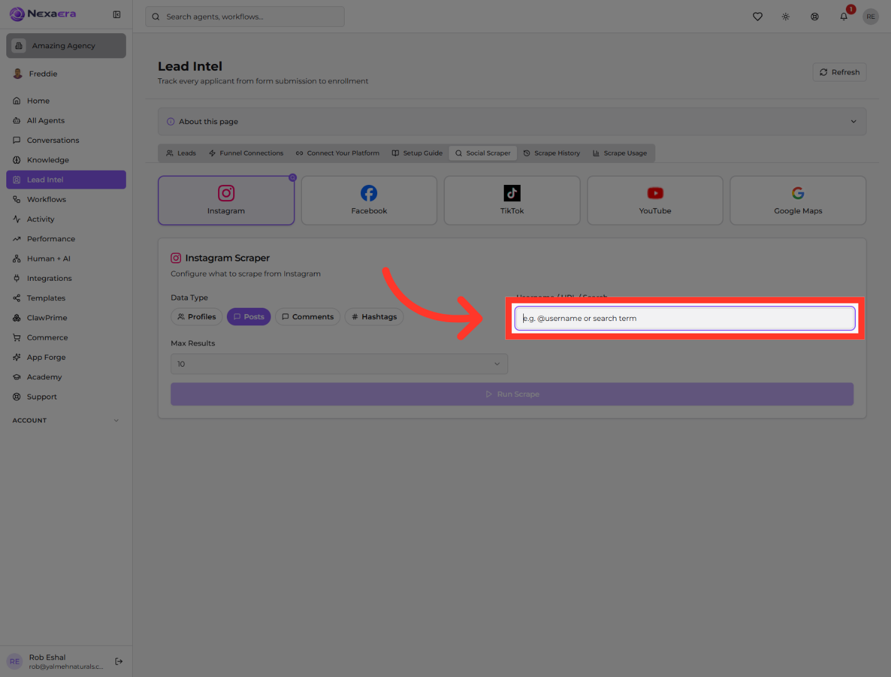Open the Max Results dropdown
Screen dimensions: 891x677
pyautogui.click(x=339, y=364)
